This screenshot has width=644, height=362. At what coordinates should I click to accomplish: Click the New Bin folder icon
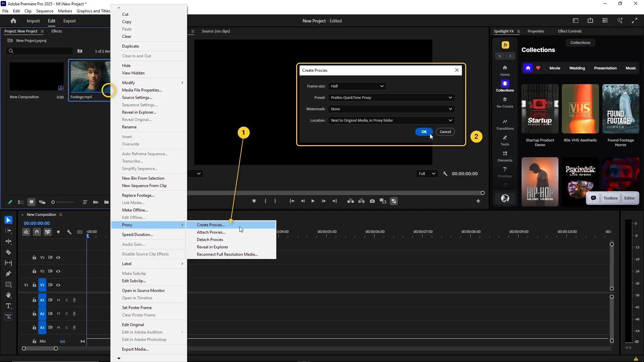click(106, 202)
